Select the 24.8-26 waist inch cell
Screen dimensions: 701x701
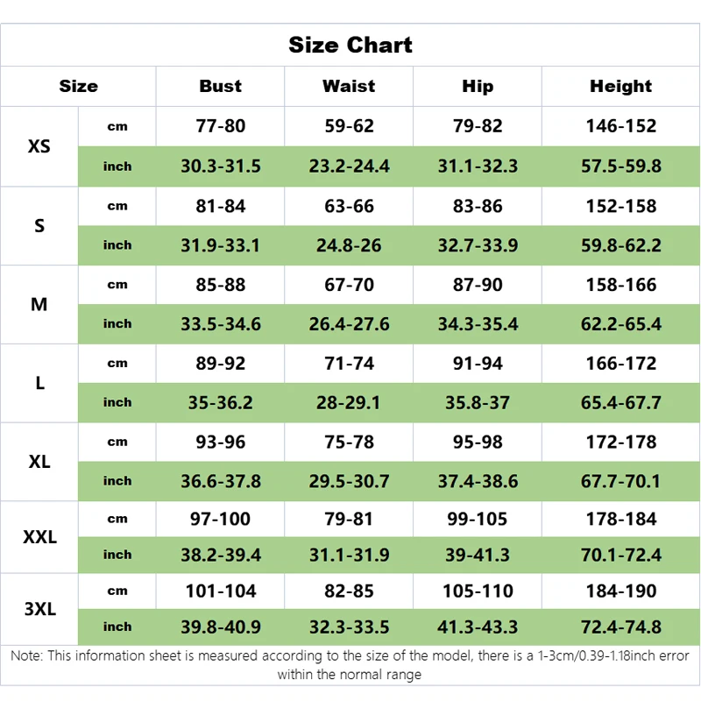coord(349,245)
